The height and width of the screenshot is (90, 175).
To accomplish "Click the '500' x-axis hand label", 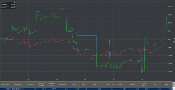I will (x=142, y=80).
